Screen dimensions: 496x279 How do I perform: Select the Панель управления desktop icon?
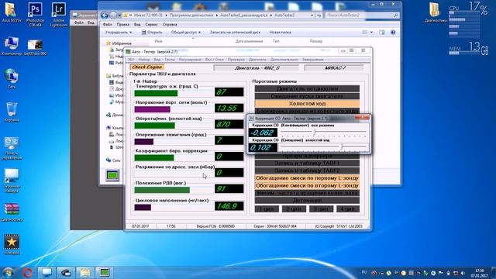pyautogui.click(x=12, y=149)
